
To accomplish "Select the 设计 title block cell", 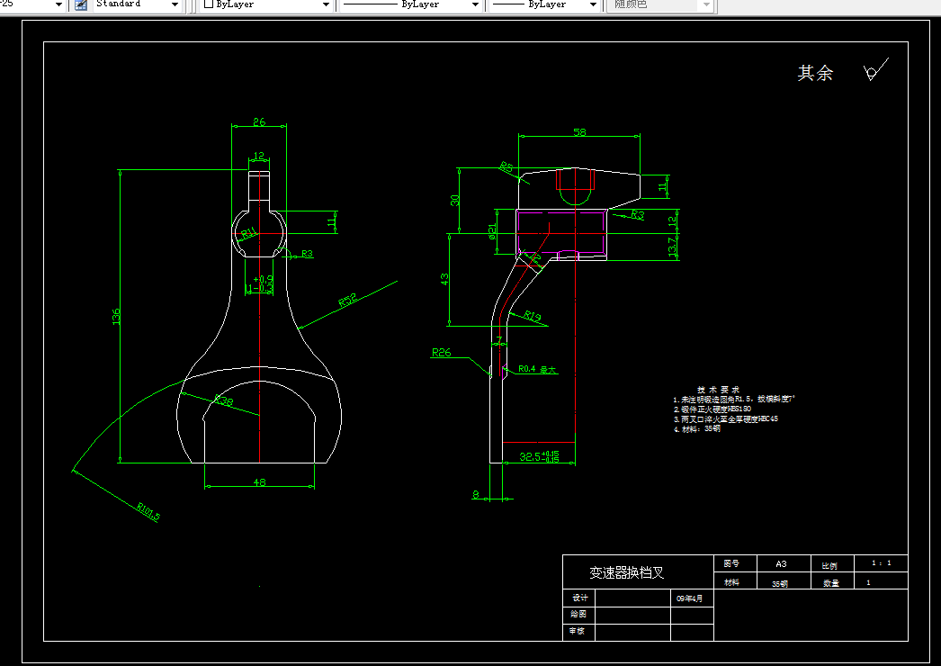I will tap(579, 598).
